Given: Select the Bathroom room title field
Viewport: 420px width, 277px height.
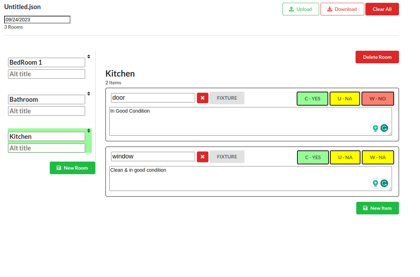Looking at the screenshot, I should click(x=47, y=100).
